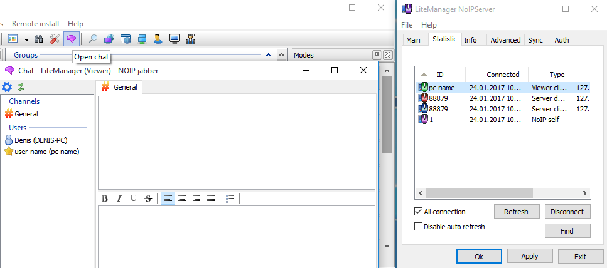
Task: Switch to the General chat tab
Action: 119,87
